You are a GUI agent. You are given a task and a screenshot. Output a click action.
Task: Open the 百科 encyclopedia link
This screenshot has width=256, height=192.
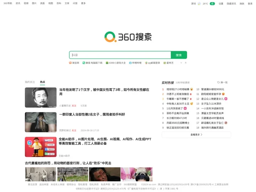click(x=59, y=3)
